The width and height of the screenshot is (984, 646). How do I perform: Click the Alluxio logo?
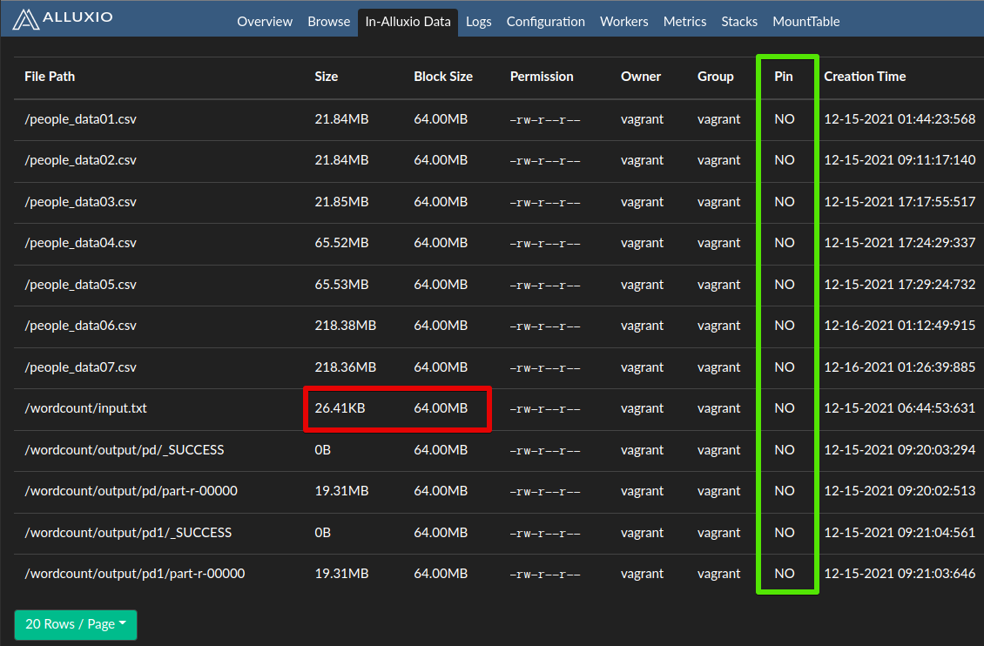tap(63, 19)
